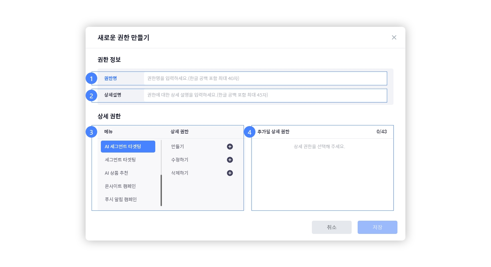Focus the 권한명 input field
The width and height of the screenshot is (491, 267).
265,78
